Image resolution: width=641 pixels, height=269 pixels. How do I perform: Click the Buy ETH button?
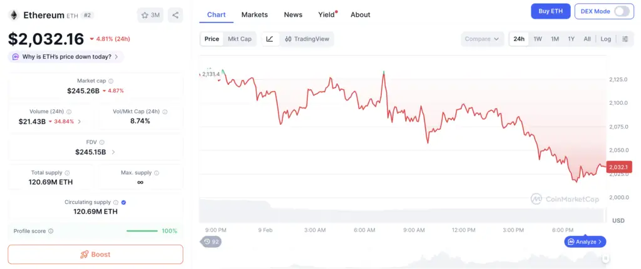(x=550, y=11)
